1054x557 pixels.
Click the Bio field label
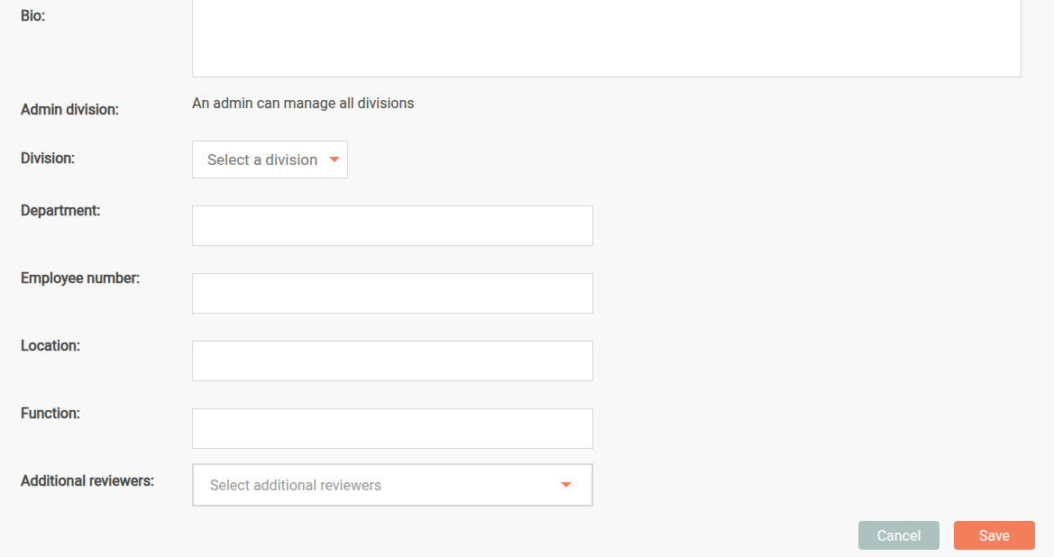pos(33,16)
